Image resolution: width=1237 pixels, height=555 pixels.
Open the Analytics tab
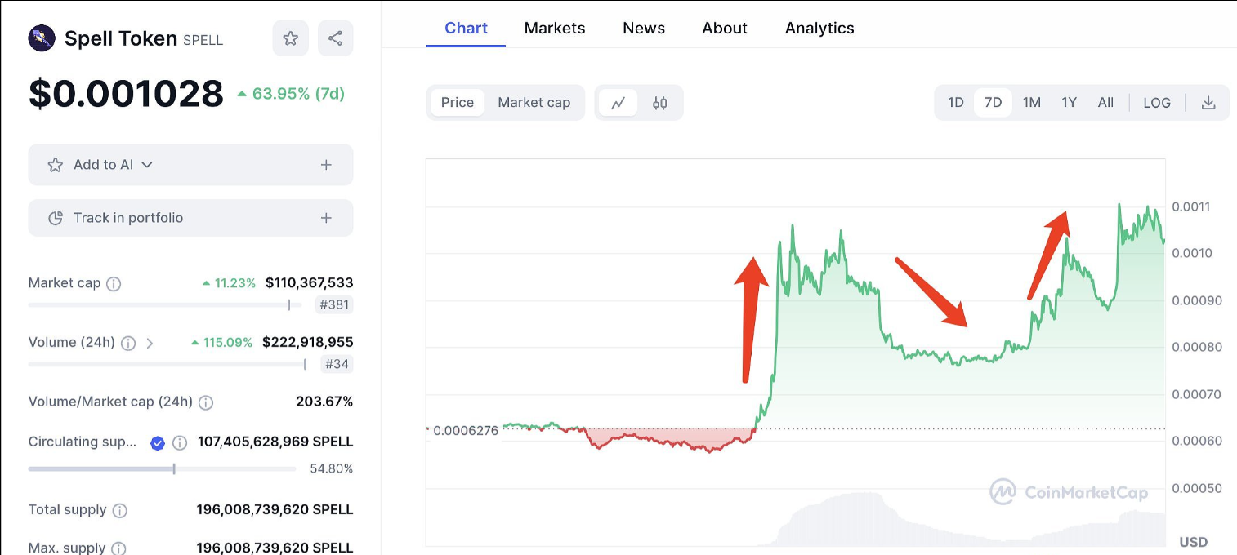819,29
